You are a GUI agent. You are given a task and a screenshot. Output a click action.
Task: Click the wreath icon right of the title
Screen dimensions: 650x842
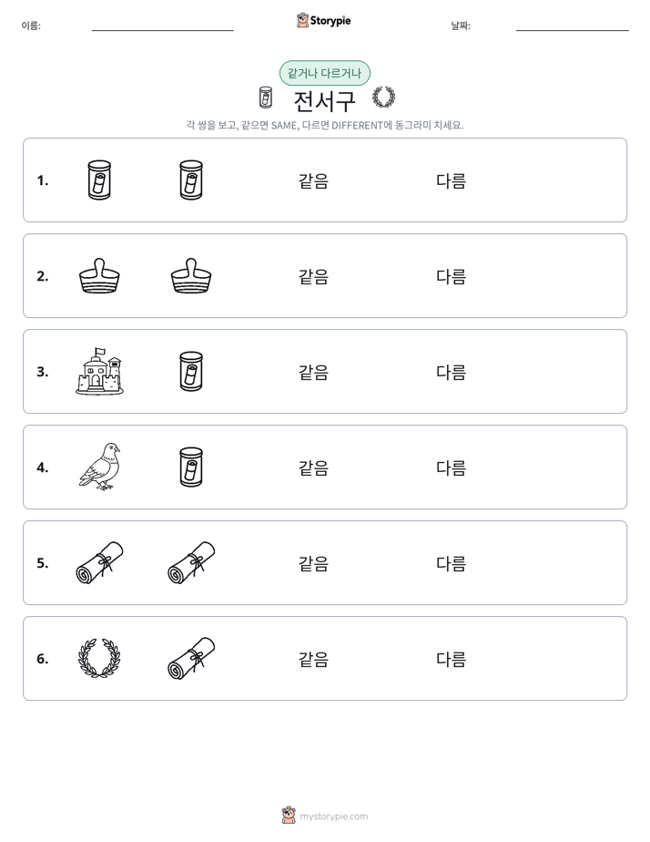pos(383,98)
